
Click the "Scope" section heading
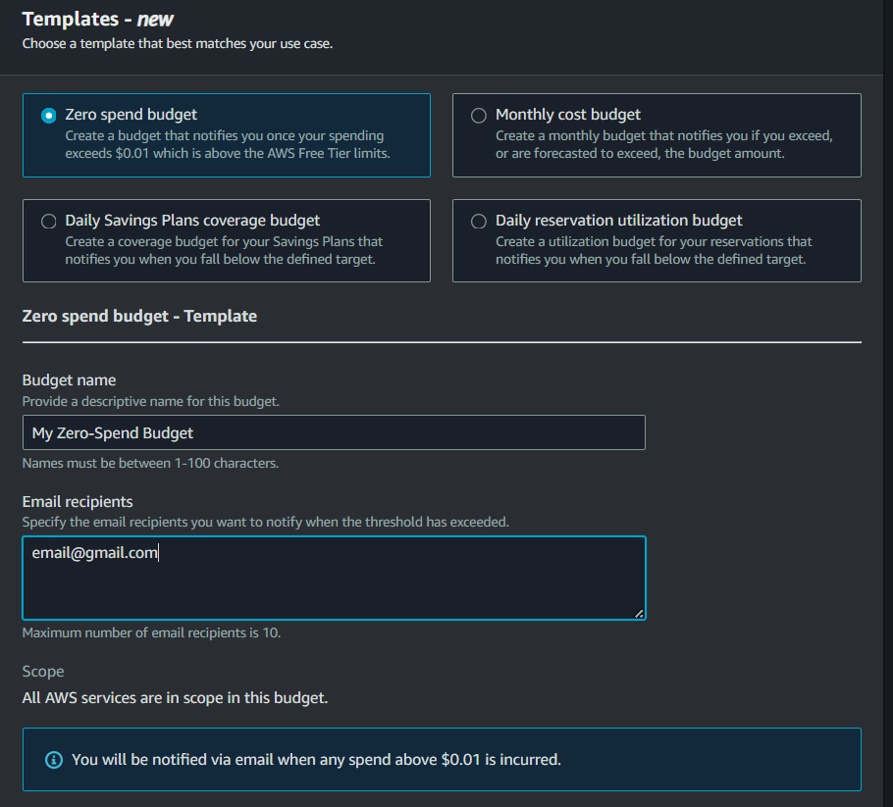(x=43, y=672)
